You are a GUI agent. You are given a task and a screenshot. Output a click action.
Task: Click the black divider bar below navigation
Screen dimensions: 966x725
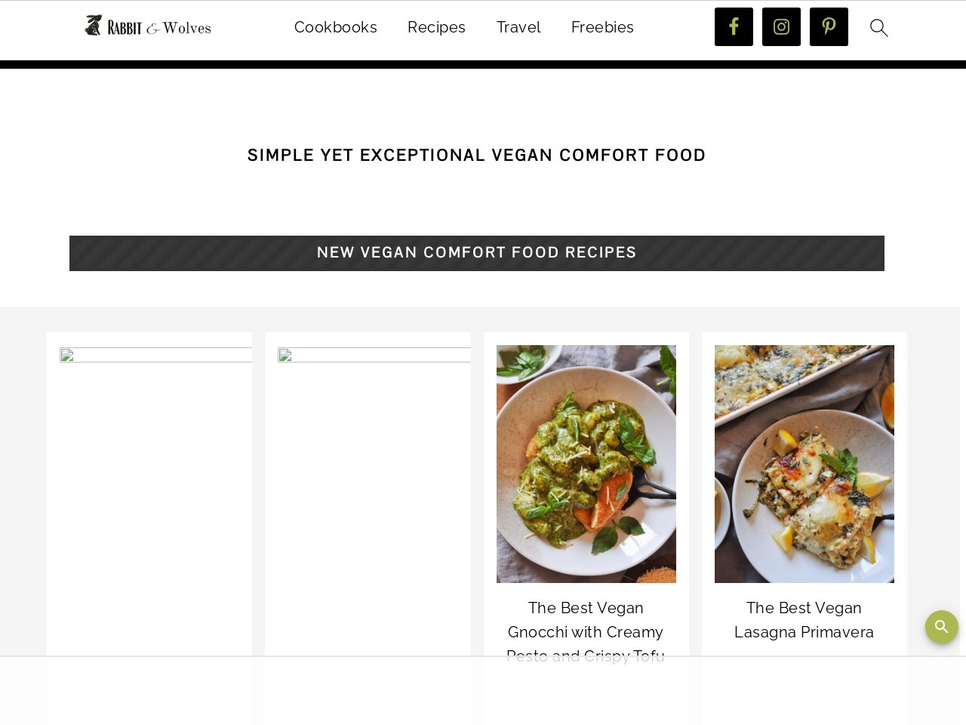tap(483, 64)
